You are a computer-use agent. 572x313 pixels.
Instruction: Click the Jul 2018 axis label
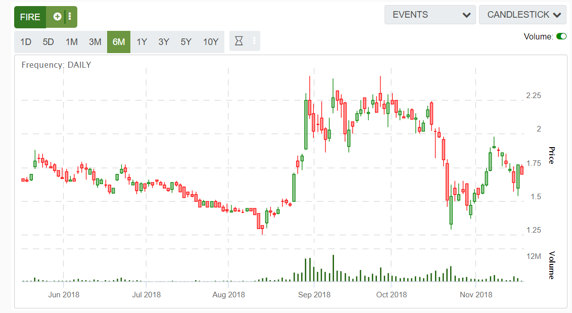tap(146, 295)
